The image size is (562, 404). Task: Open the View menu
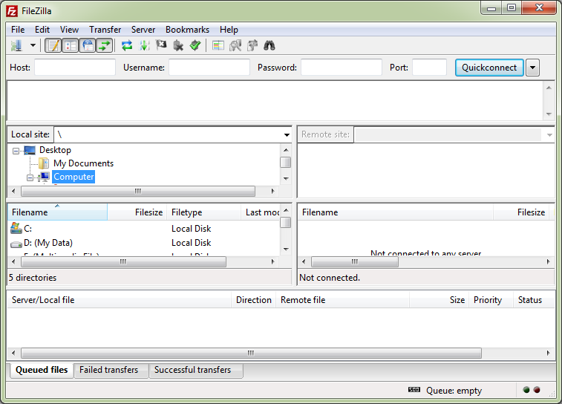(69, 30)
